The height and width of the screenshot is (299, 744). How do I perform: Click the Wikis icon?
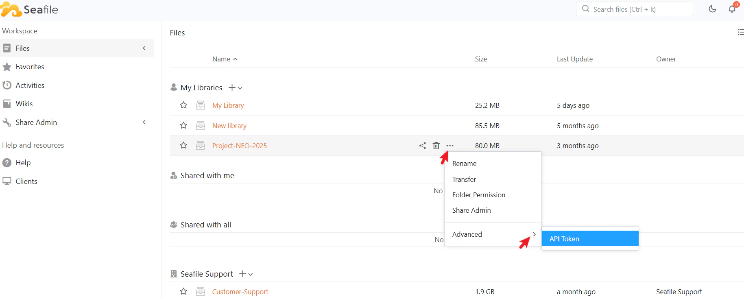(7, 104)
